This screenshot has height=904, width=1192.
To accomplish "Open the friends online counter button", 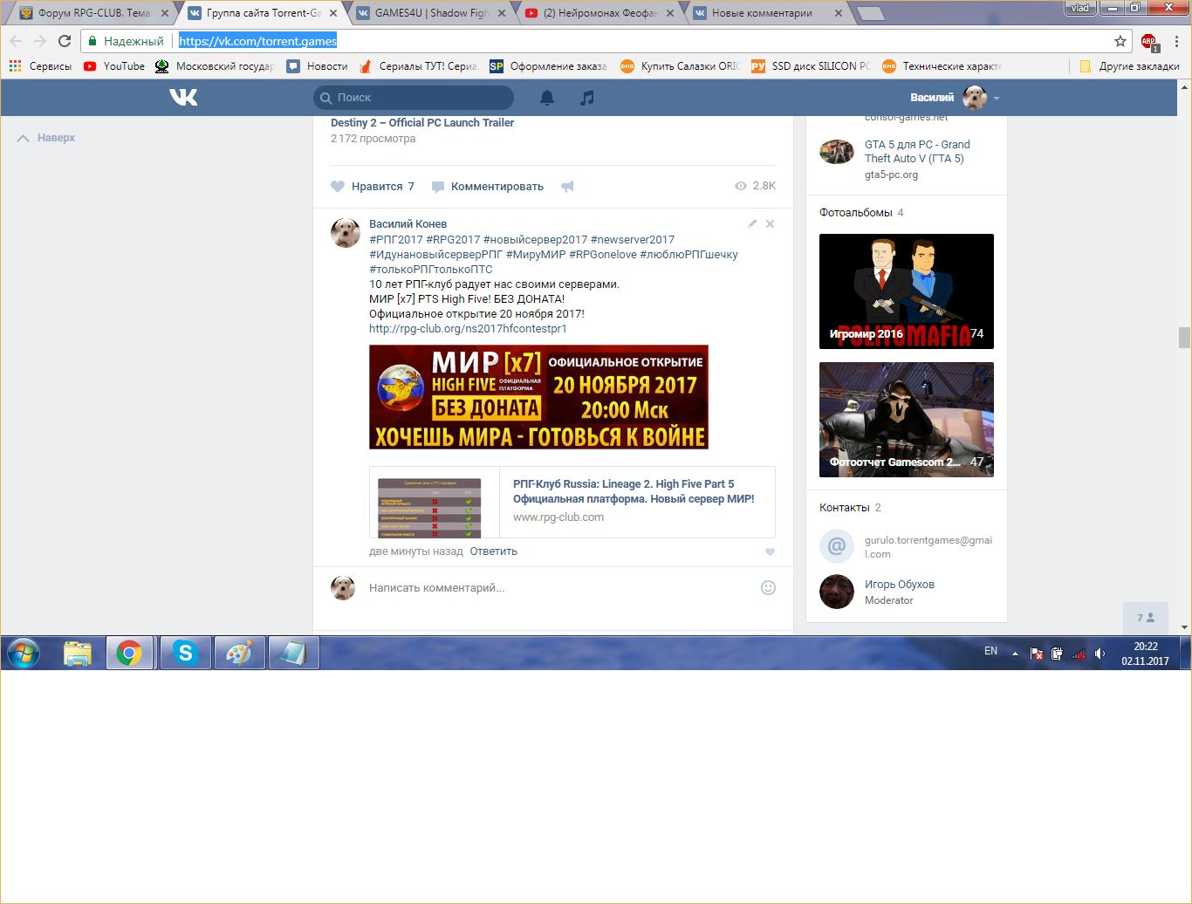I will pos(1145,618).
